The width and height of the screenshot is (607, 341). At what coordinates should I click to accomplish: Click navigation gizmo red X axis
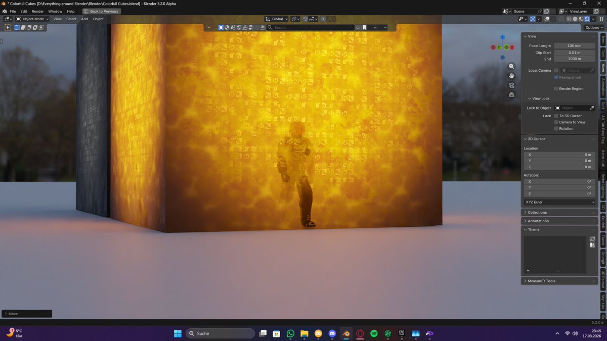coord(512,47)
